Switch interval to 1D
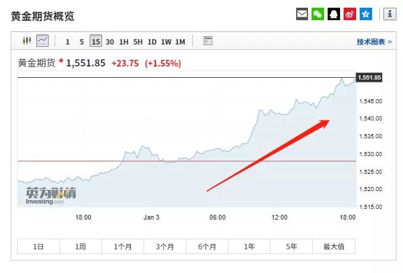The width and height of the screenshot is (403, 273). [x=152, y=42]
